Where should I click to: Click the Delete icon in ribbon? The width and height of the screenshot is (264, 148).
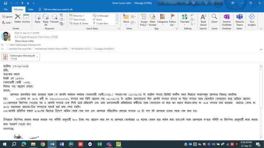[17, 18]
